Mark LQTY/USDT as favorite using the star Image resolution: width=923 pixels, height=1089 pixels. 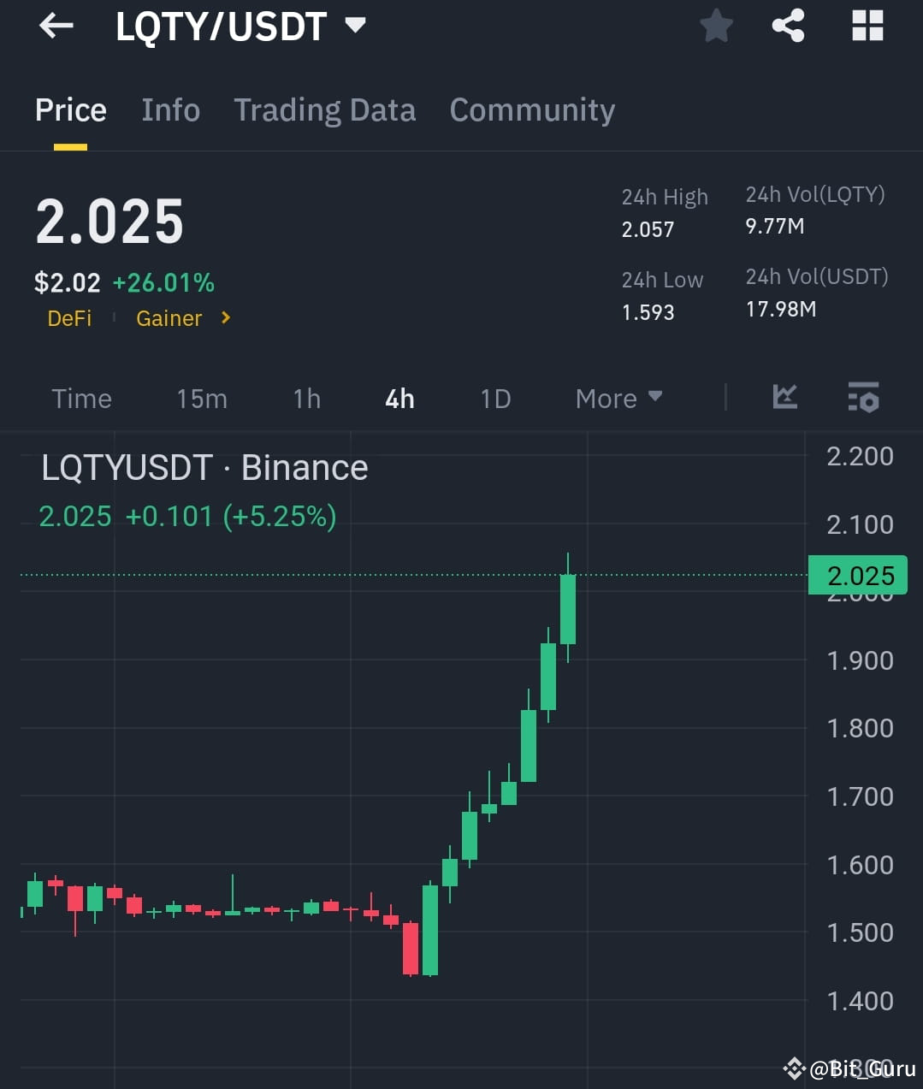tap(716, 26)
